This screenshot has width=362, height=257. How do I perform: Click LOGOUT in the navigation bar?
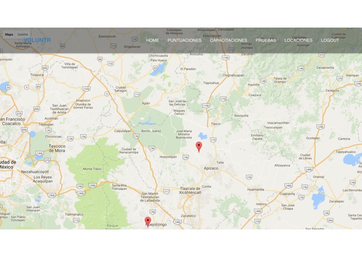(330, 41)
